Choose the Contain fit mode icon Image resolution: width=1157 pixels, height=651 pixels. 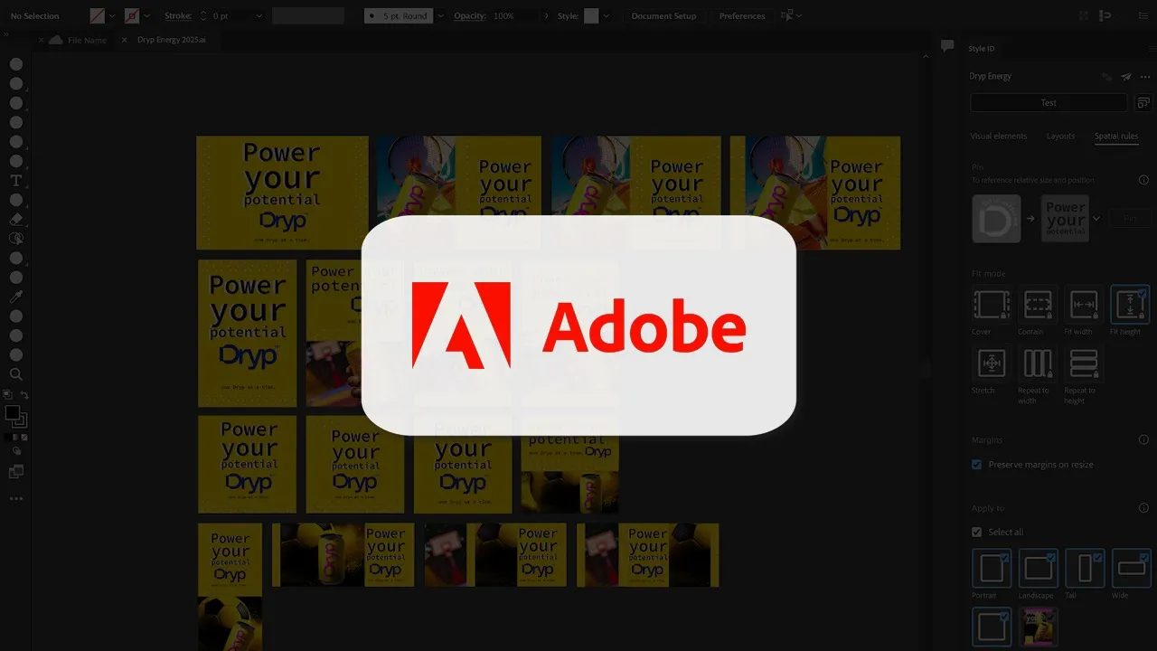1038,306
